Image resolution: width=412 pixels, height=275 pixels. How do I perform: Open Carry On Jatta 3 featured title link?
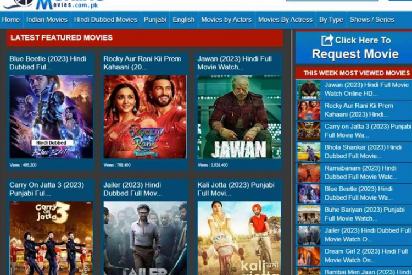click(47, 189)
